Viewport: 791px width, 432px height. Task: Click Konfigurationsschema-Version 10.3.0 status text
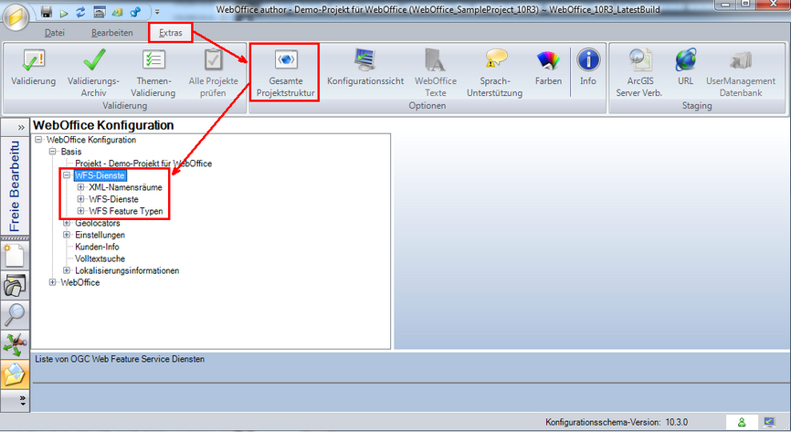617,422
